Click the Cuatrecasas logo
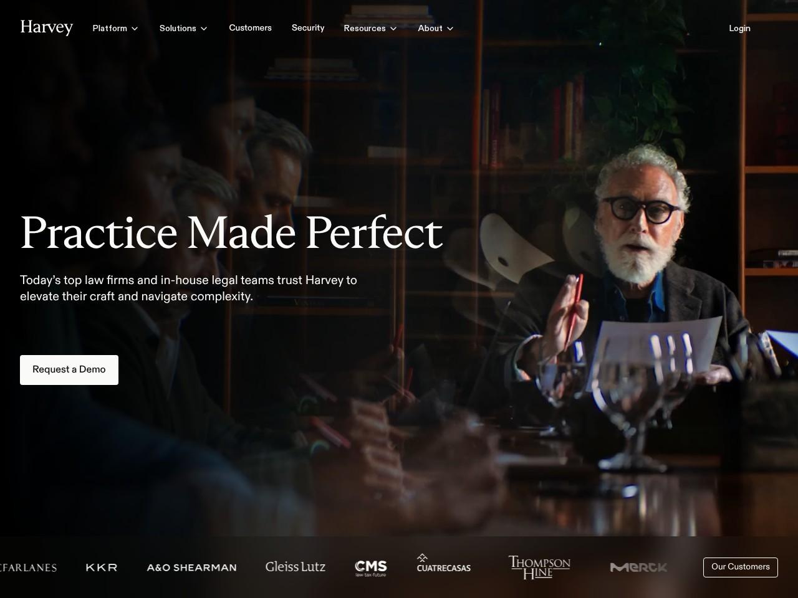 [x=444, y=563]
